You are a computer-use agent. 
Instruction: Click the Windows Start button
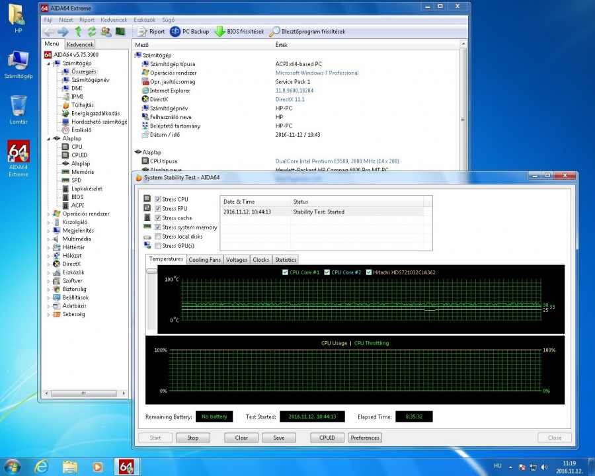[x=11, y=467]
